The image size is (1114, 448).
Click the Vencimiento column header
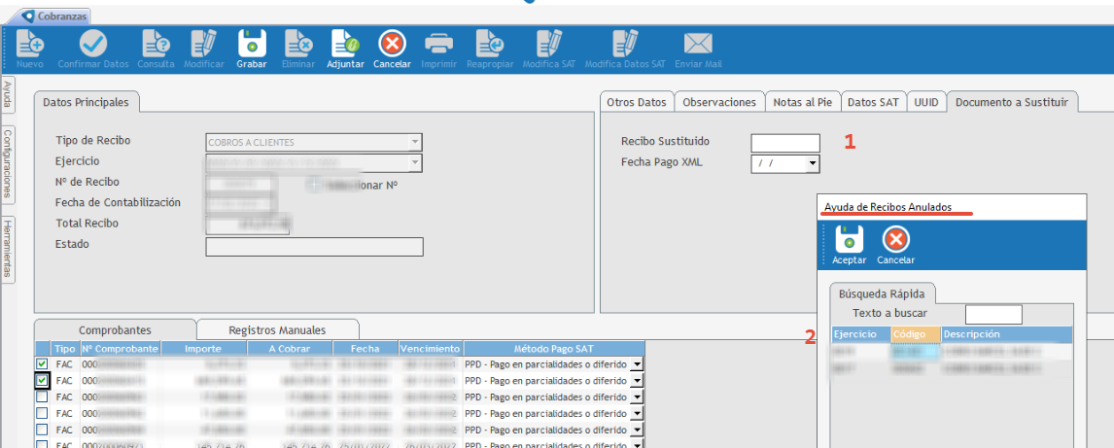(x=431, y=349)
